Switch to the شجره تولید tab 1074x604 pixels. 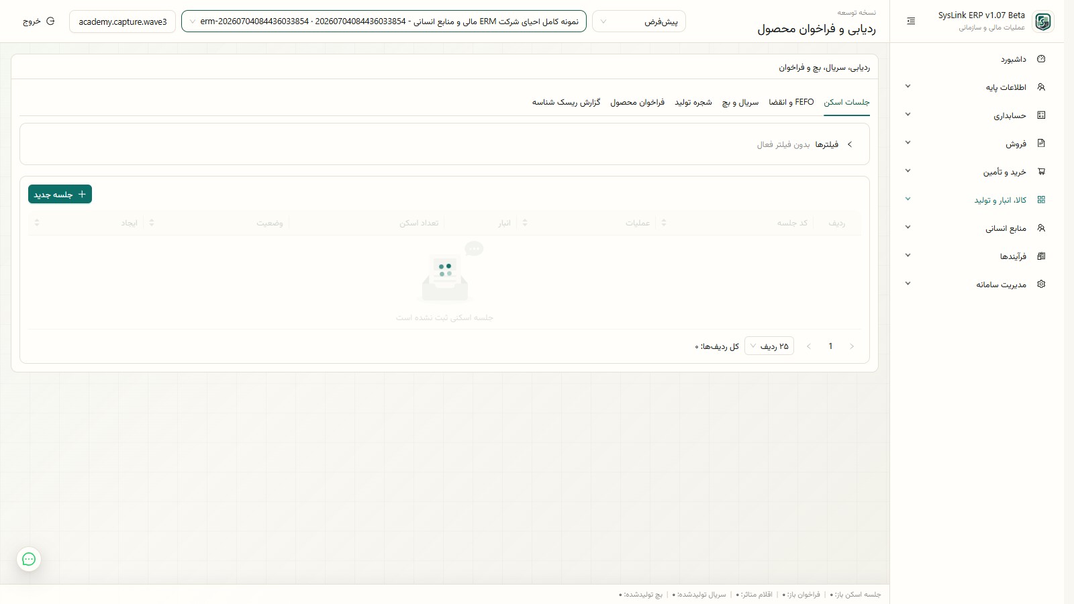693,102
